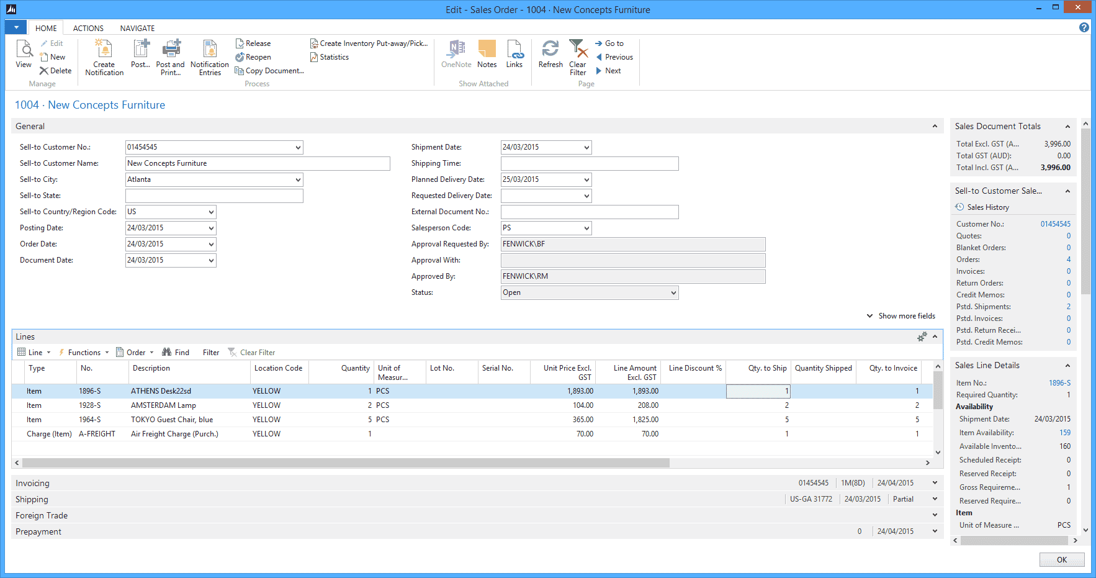
Task: Open Notification Entries
Action: [210, 58]
